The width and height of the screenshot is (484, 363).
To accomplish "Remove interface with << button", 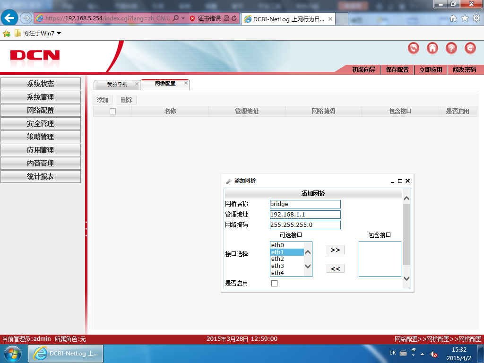I will tap(335, 268).
